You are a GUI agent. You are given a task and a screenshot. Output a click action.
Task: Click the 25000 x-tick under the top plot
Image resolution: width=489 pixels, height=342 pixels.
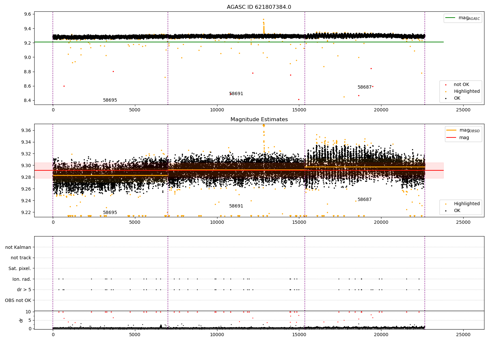463,110
